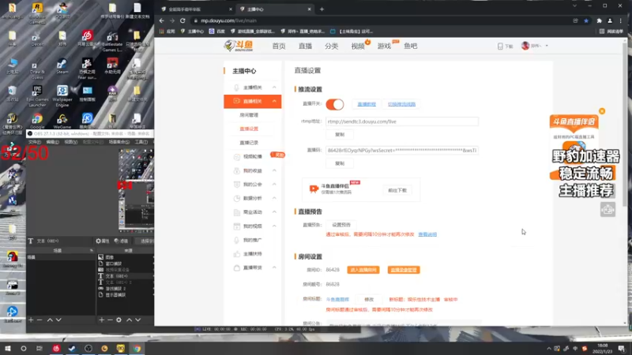Click the Douyu logo in page header
Image resolution: width=632 pixels, height=355 pixels.
pos(239,46)
